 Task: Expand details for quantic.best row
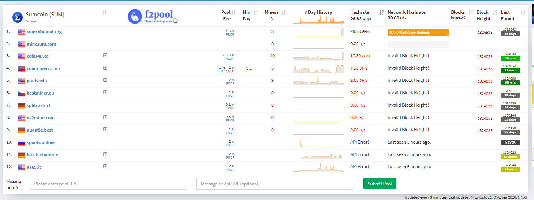[x=105, y=129]
